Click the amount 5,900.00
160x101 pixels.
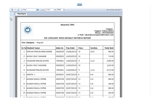(x=110, y=61)
